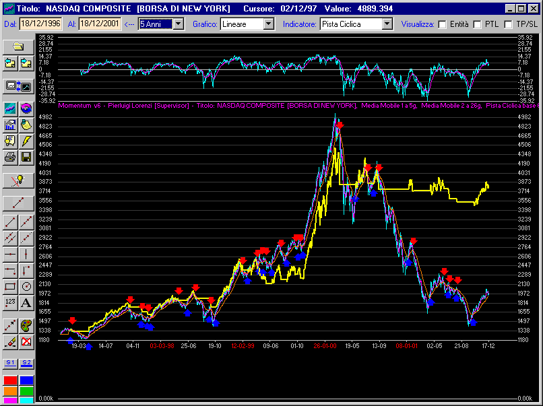Enable the TP/SL checkbox
Image resolution: width=543 pixels, height=406 pixels.
click(x=508, y=24)
